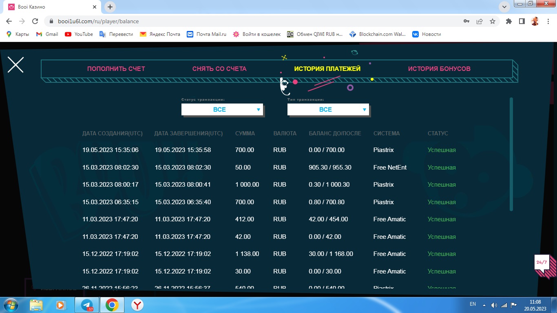Select the Booi Казино browser tab

(x=52, y=7)
